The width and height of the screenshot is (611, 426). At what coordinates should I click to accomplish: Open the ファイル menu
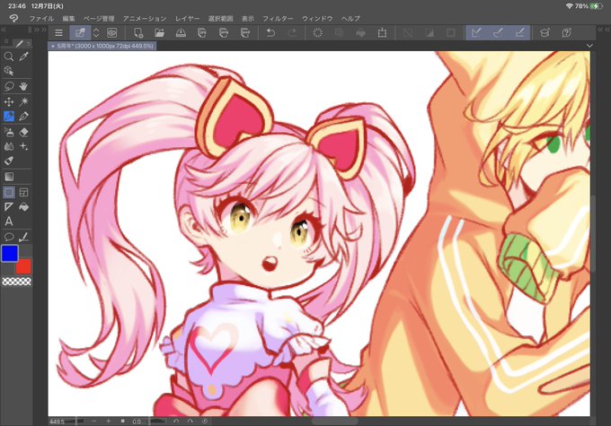coord(41,18)
